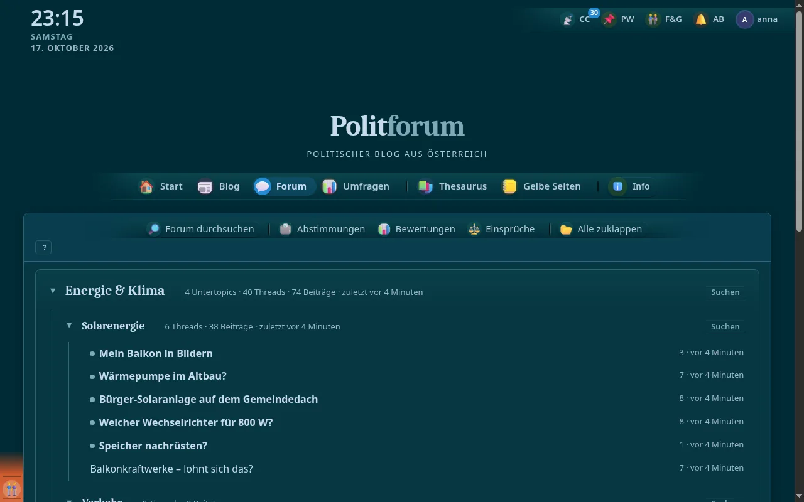This screenshot has width=804, height=502.
Task: Click the Forum durchsuchen magnifier icon
Action: coord(154,229)
